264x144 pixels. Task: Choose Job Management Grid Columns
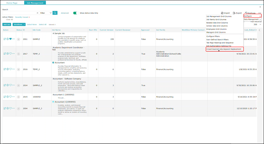tap(219, 16)
